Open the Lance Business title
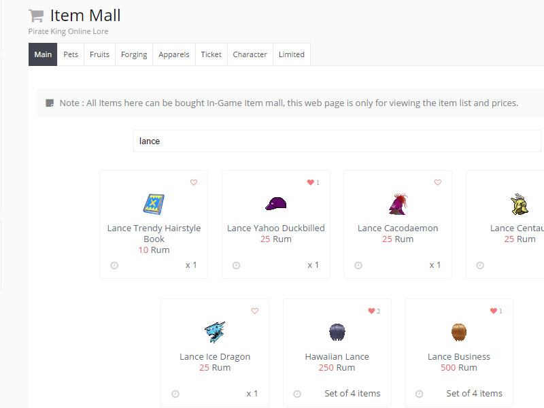Image resolution: width=544 pixels, height=408 pixels. click(x=458, y=356)
